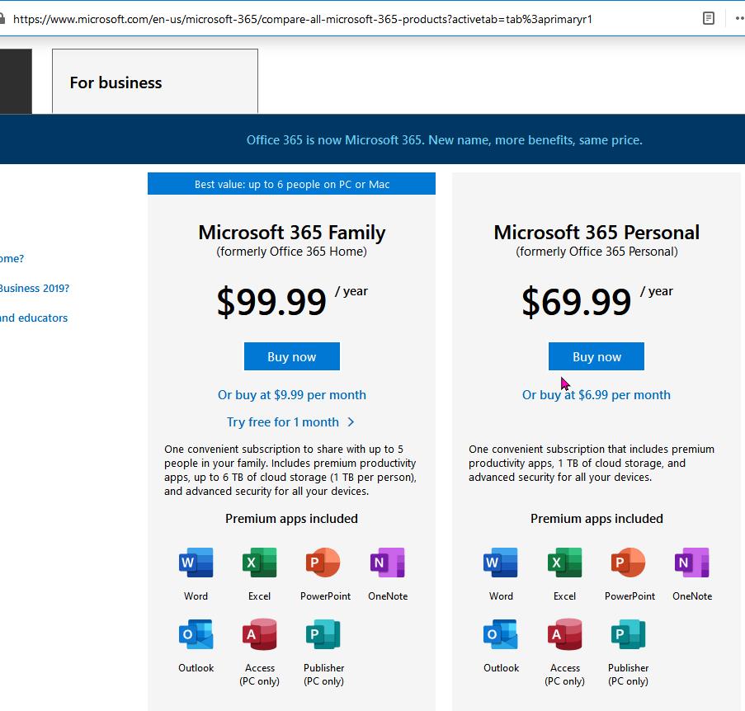Choose Family plan at $9.99 per month
Screen dimensions: 745x711
292,395
